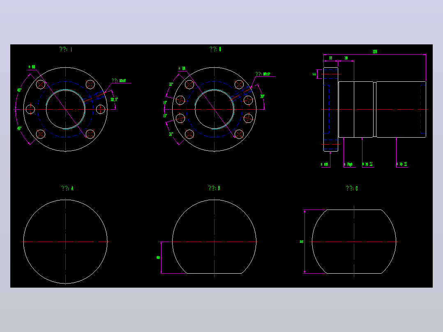The image size is (443, 332).
Task: Select the 128 overall length dimension text
Action: click(x=375, y=52)
